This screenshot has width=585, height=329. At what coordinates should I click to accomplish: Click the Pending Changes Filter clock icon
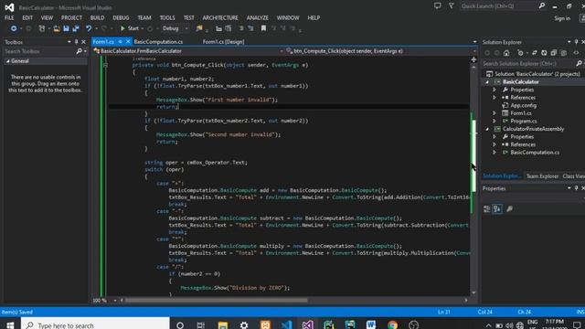[x=520, y=53]
